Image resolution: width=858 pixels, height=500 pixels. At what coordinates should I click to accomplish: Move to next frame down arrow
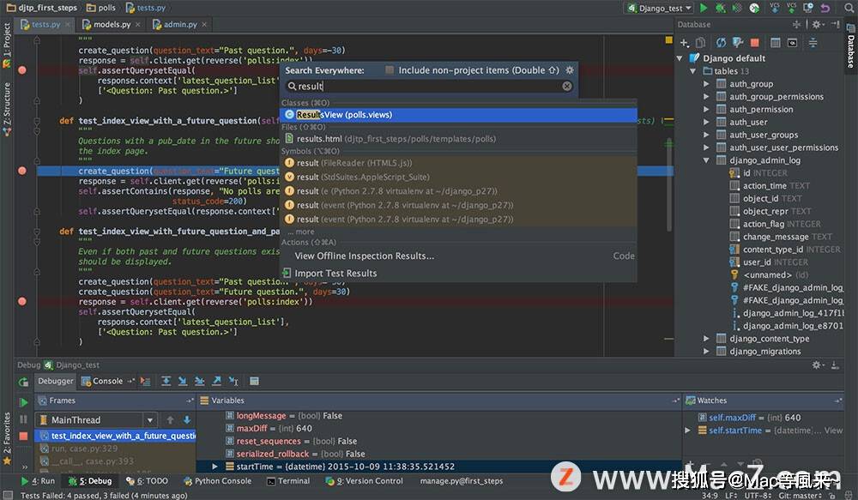click(187, 419)
